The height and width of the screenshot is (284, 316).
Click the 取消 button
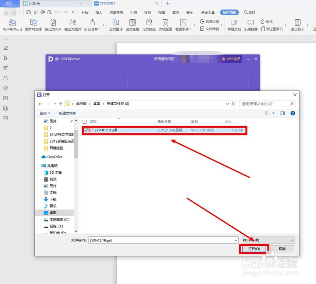282,249
